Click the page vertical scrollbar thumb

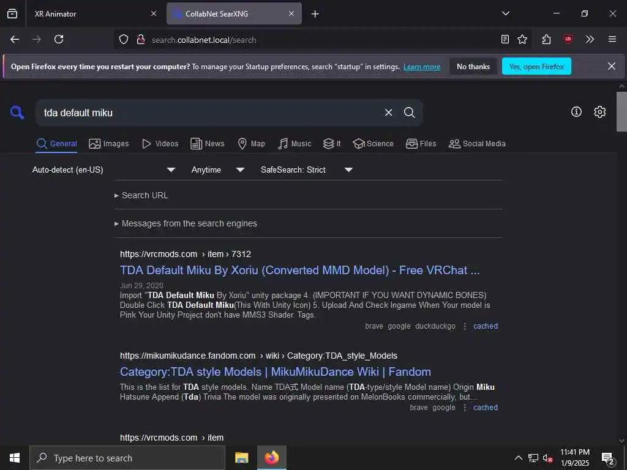(x=621, y=111)
